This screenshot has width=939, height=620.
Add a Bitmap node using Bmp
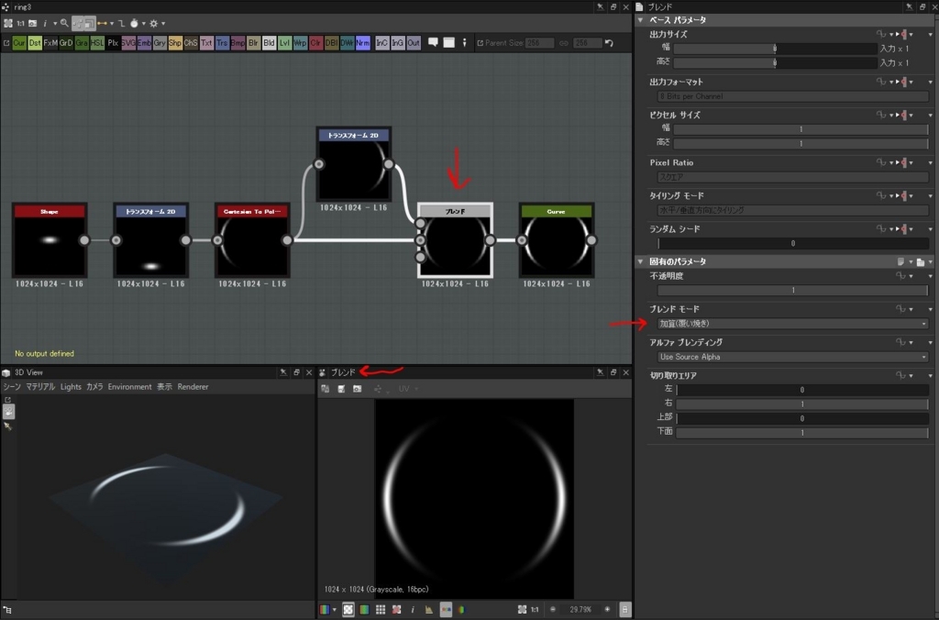click(238, 43)
